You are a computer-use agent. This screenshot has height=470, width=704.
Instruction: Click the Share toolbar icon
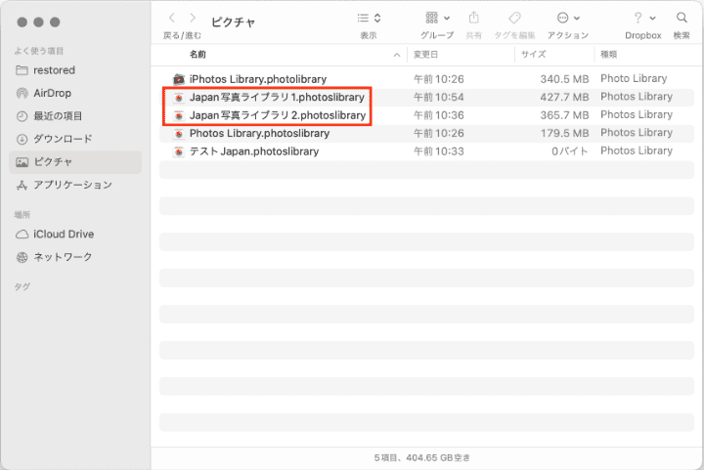point(474,18)
